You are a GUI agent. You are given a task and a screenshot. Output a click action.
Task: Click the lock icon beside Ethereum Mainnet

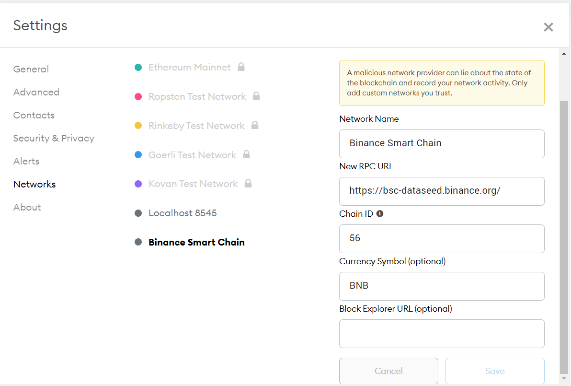click(x=241, y=67)
